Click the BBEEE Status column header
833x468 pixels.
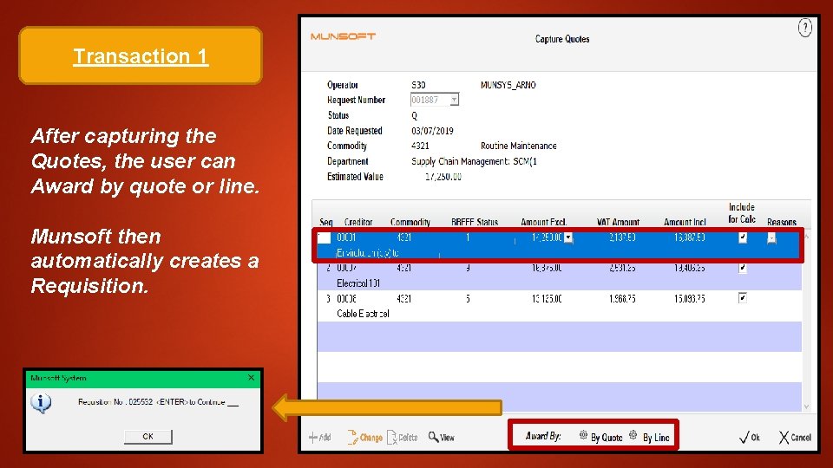pyautogui.click(x=475, y=222)
